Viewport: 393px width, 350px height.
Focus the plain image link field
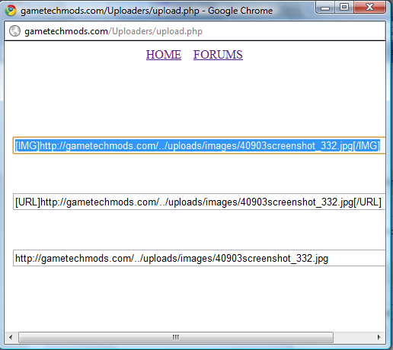click(200, 258)
